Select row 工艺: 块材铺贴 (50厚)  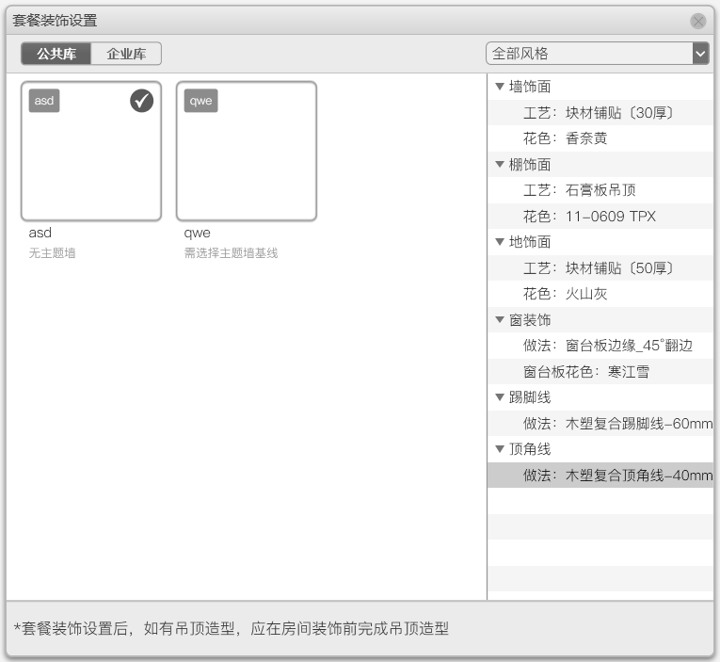600,267
